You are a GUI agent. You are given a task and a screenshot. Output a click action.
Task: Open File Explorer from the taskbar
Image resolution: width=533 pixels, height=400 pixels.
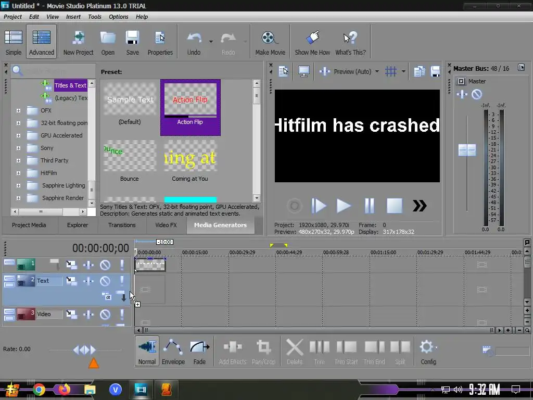90,389
